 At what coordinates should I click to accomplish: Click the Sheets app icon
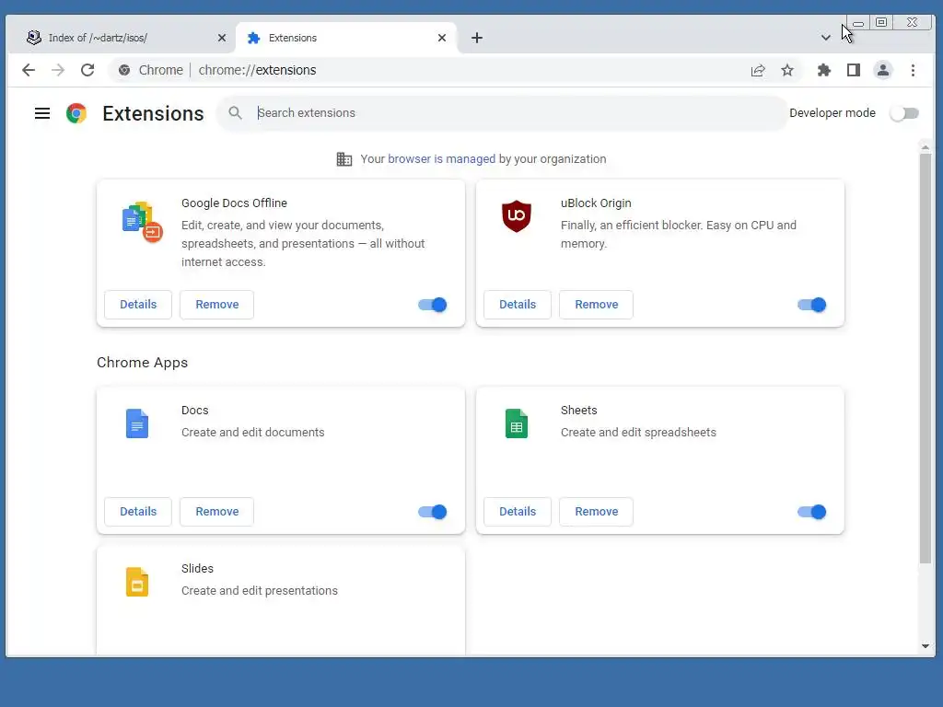pyautogui.click(x=517, y=423)
